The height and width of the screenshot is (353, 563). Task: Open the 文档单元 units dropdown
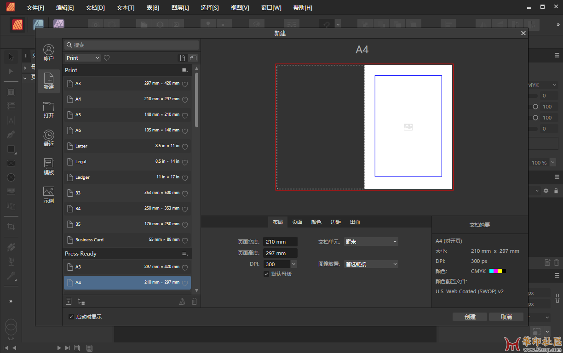click(371, 241)
